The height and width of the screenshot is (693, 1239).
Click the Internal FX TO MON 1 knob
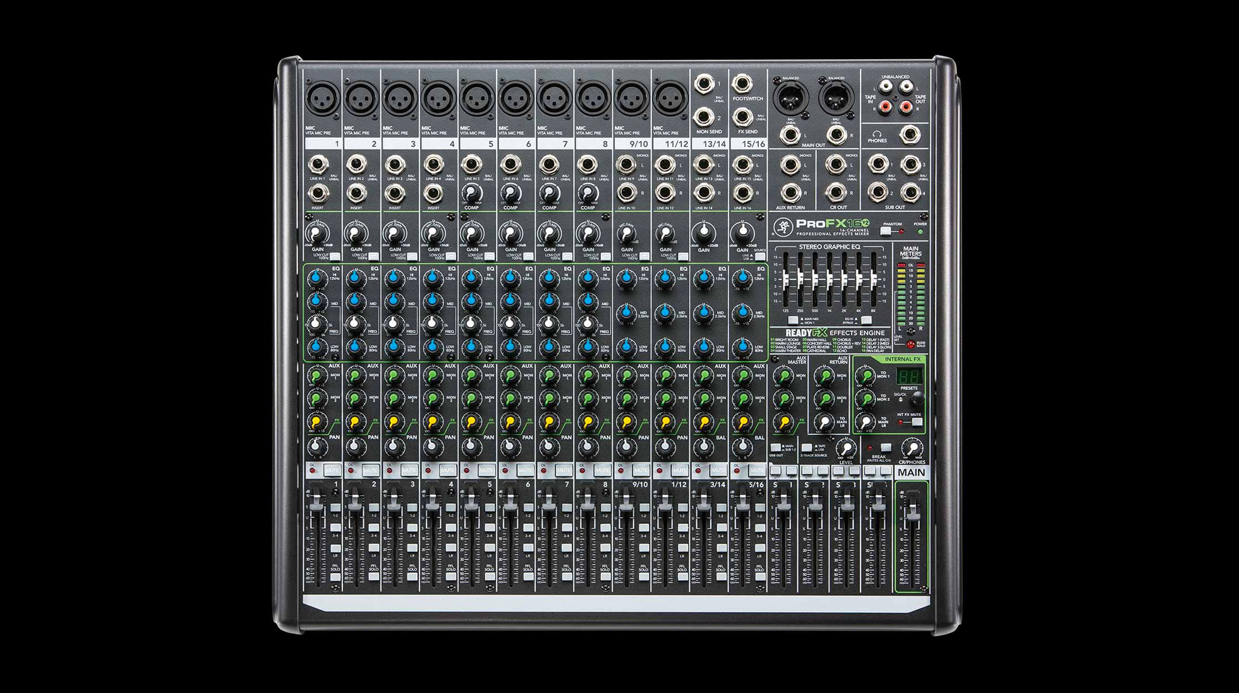[865, 376]
